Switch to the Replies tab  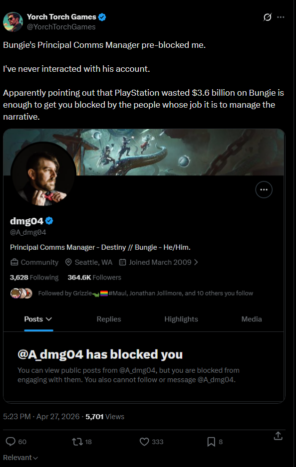pyautogui.click(x=109, y=319)
